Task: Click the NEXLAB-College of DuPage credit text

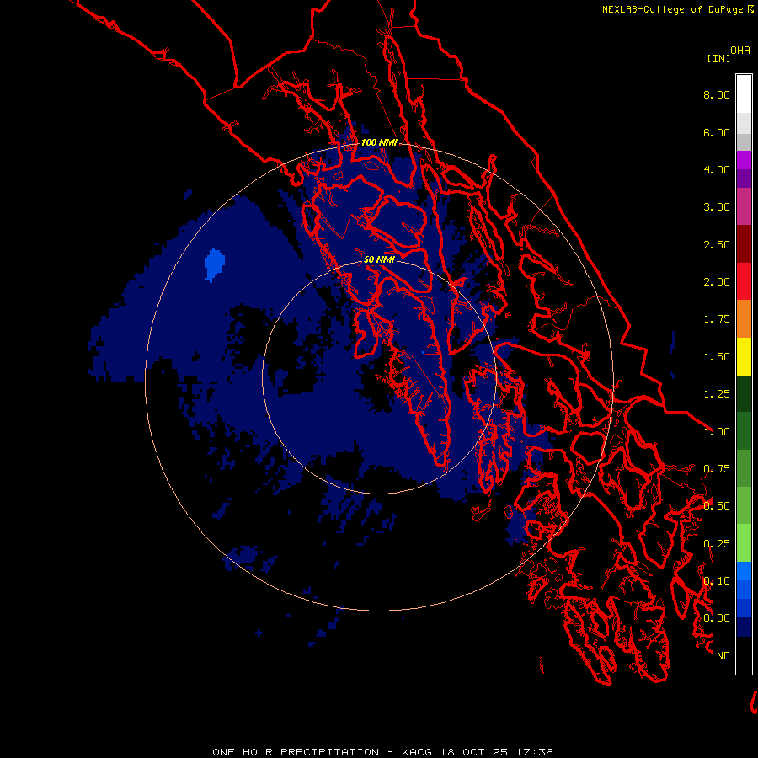Action: click(x=673, y=9)
